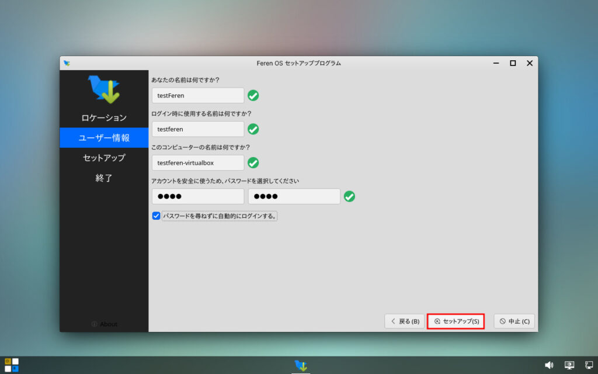Cancel setup with 中止 (C) button
This screenshot has height=374, width=598.
tap(514, 321)
